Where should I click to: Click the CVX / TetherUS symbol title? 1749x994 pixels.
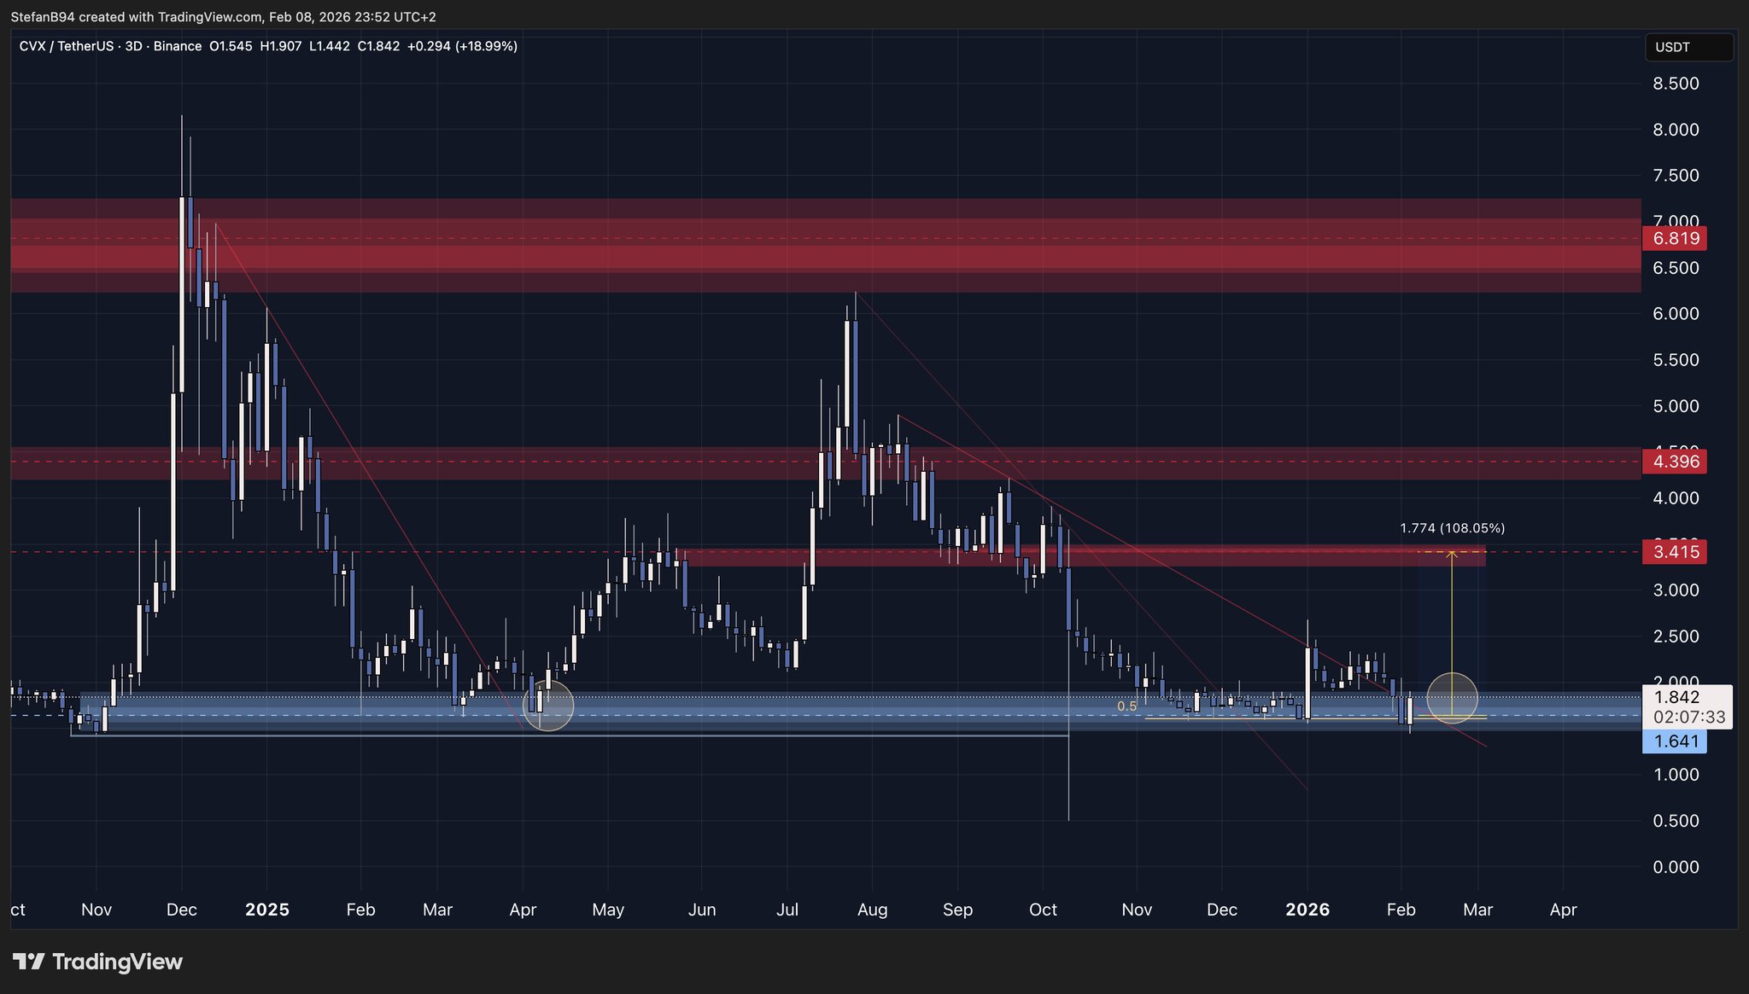[67, 46]
